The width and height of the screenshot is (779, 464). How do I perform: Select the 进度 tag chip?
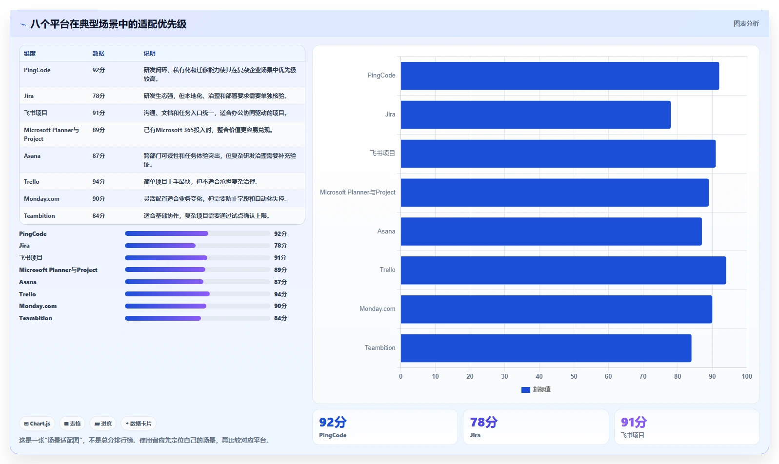[103, 424]
